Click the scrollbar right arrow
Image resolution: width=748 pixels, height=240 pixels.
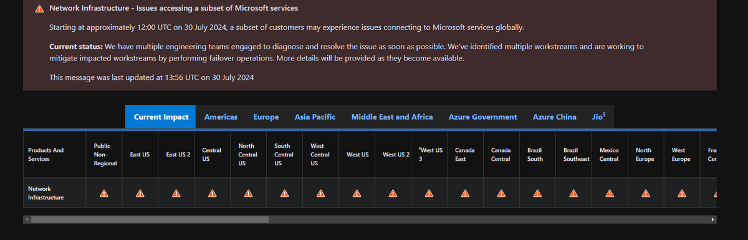click(x=712, y=219)
